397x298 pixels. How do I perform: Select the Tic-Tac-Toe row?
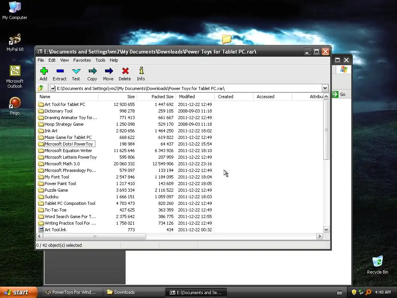(180, 210)
